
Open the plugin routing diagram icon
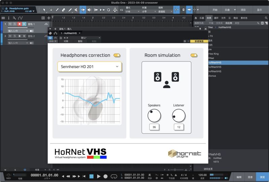55,33
